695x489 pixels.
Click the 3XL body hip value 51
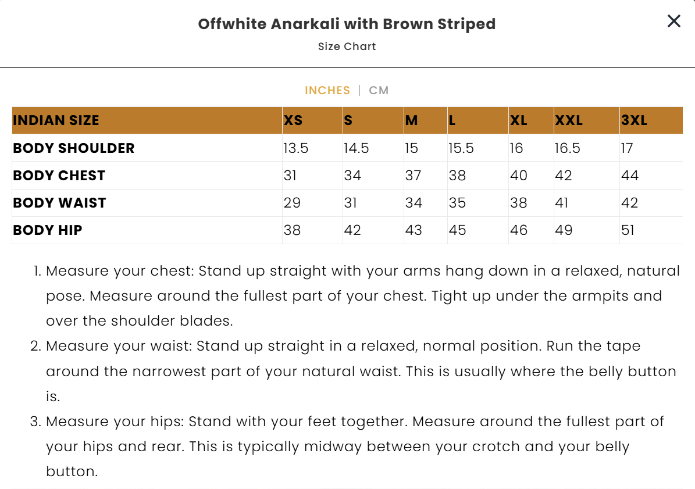click(628, 230)
